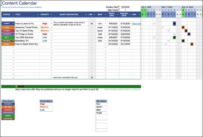This screenshot has width=203, height=137.
Task: Select Low in the Priority Options list
Action: point(46,110)
